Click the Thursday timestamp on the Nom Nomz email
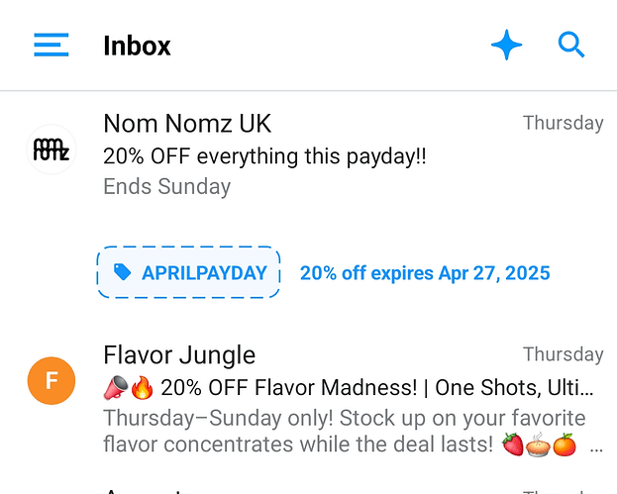617x494 pixels. click(564, 123)
